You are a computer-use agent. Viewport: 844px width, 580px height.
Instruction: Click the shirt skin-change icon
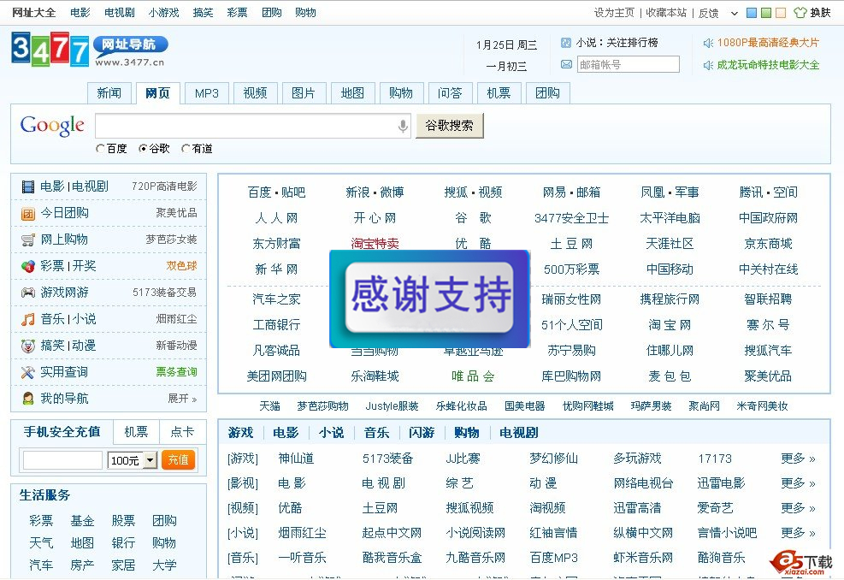click(x=800, y=12)
